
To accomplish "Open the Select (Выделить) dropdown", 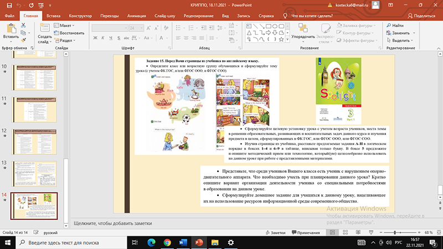I will click(x=399, y=40).
